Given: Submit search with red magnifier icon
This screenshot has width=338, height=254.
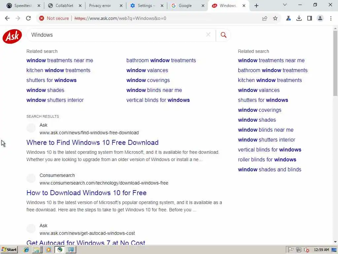Looking at the screenshot, I should pyautogui.click(x=223, y=35).
